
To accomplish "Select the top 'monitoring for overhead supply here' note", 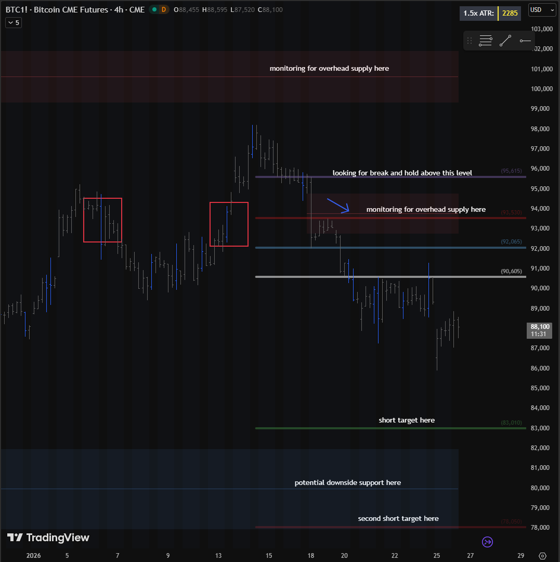I will pyautogui.click(x=329, y=68).
